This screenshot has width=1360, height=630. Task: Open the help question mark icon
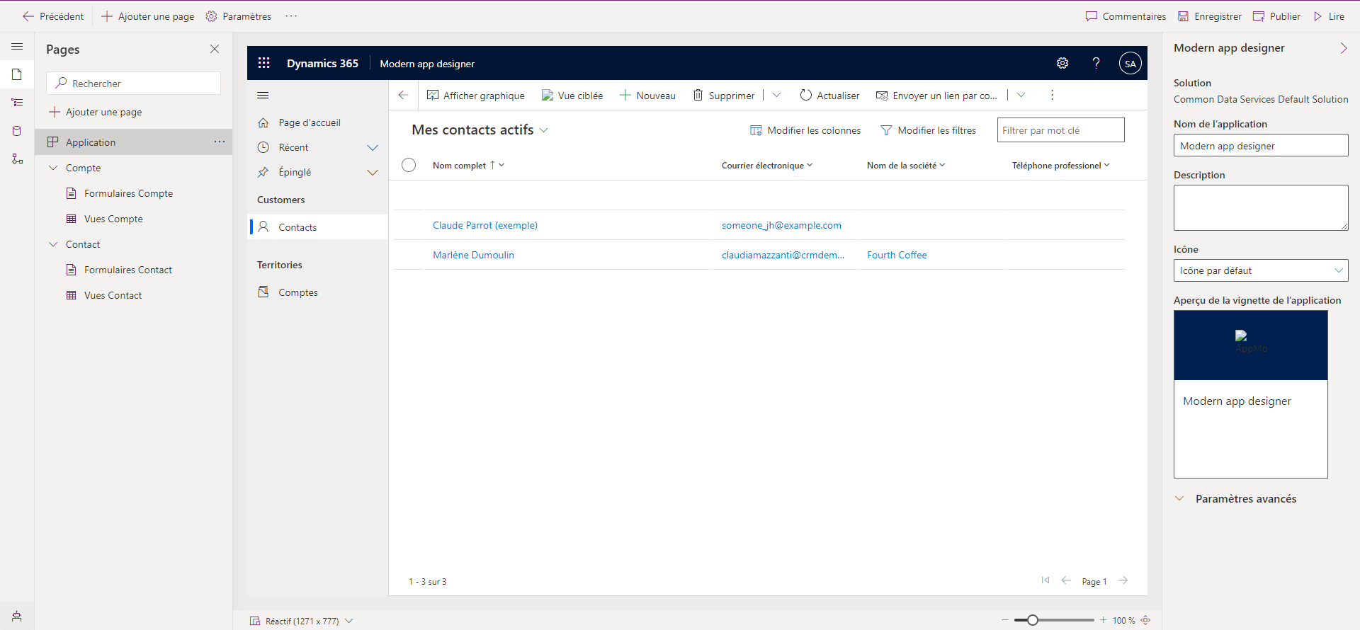tap(1096, 63)
